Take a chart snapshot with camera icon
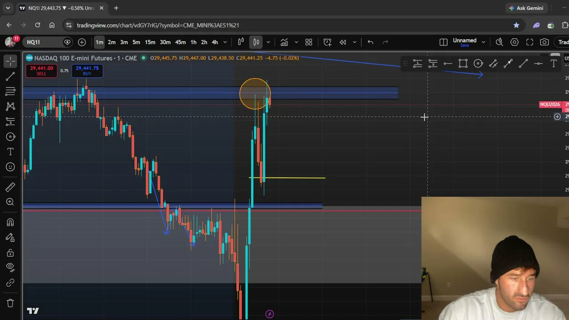This screenshot has height=320, width=569. point(545,42)
